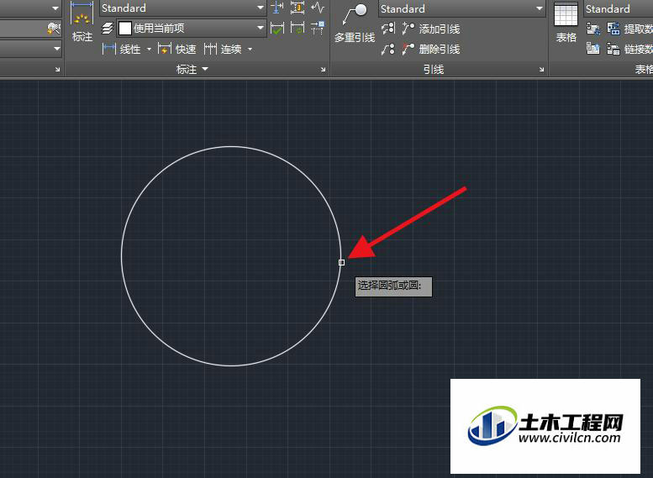The width and height of the screenshot is (653, 478).
Task: Click the Adjust Space dimension icon
Action: coord(298,8)
